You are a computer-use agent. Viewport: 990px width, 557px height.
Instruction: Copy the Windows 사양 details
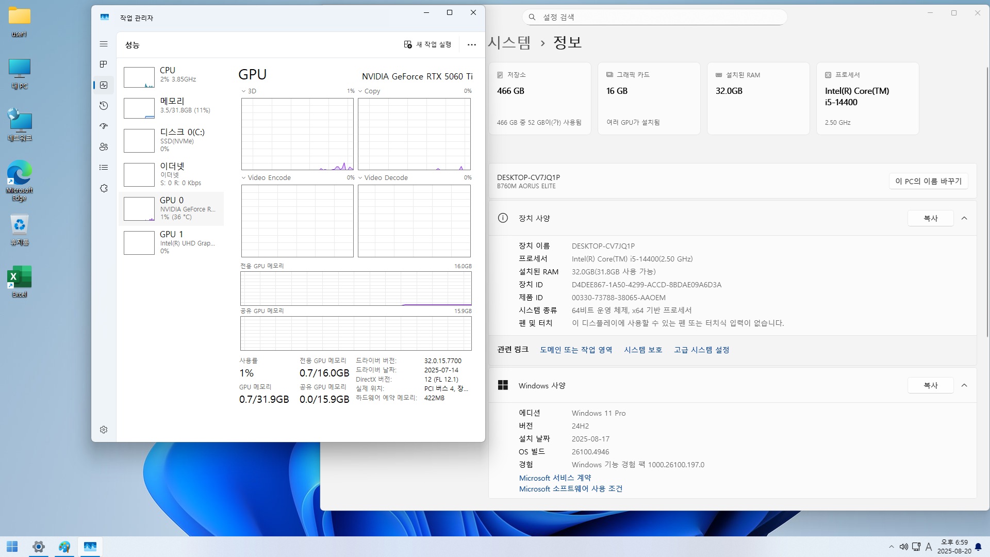tap(931, 385)
